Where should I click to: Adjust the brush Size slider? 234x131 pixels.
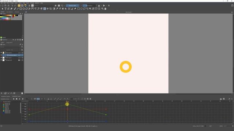[x=89, y=5]
